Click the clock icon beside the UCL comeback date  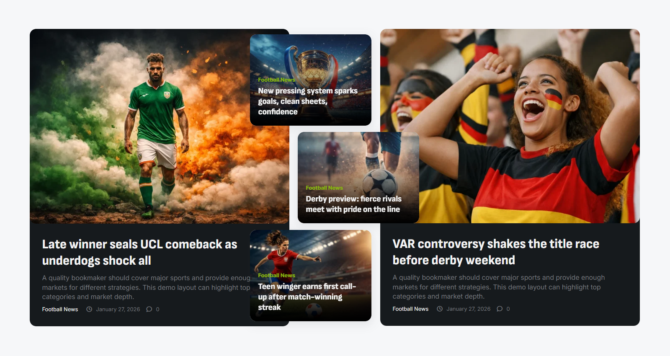[89, 309]
